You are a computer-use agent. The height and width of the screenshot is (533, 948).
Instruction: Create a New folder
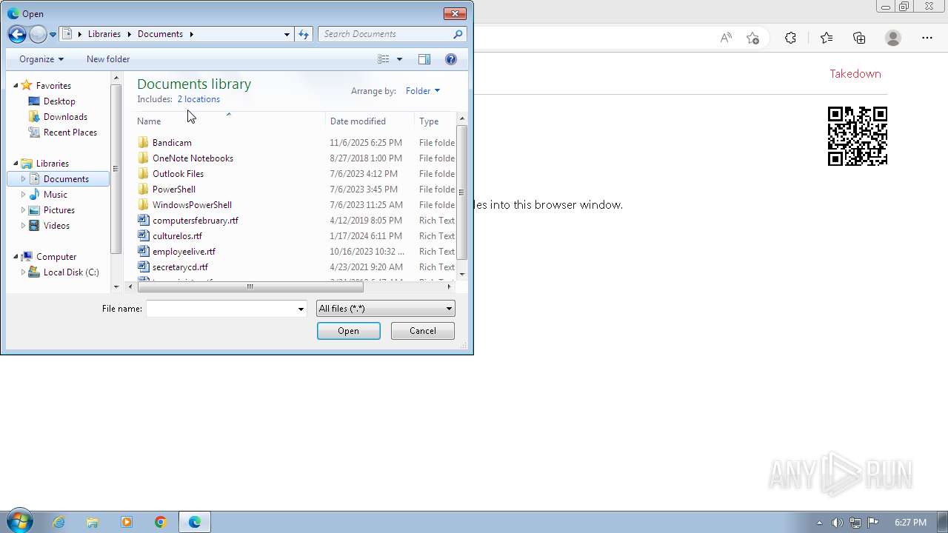pos(108,59)
